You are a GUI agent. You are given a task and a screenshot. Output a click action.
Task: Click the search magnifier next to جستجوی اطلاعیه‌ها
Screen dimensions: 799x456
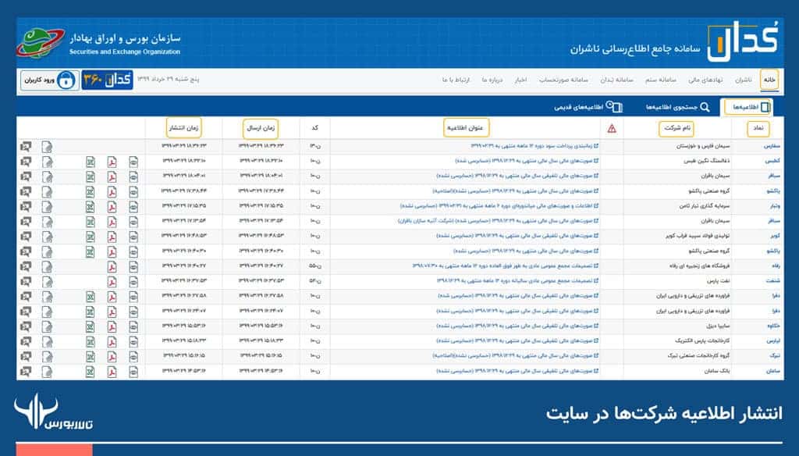click(x=704, y=107)
